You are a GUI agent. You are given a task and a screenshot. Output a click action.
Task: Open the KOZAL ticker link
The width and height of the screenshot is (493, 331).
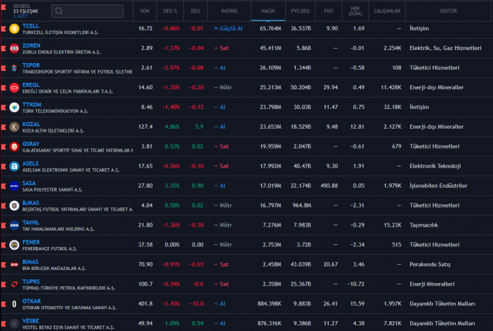(31, 124)
